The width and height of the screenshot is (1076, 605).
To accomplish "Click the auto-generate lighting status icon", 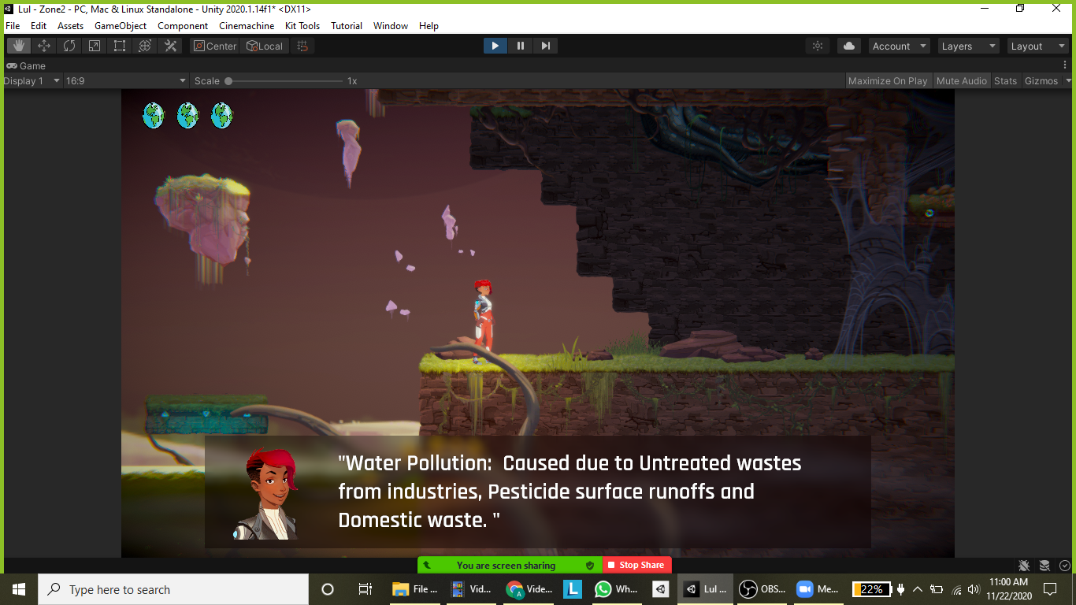I will coord(1044,565).
